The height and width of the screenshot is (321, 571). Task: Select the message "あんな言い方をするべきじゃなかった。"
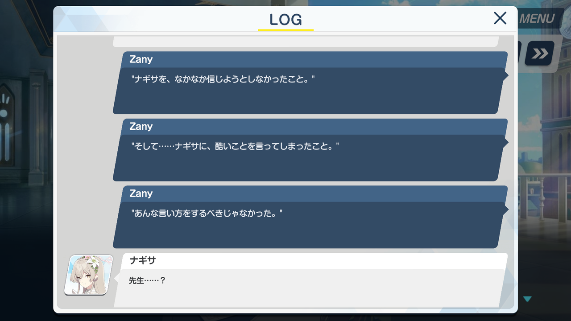point(207,214)
